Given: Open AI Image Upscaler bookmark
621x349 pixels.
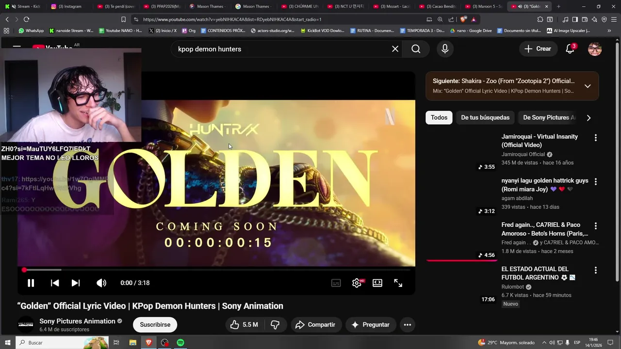Looking at the screenshot, I should click(x=568, y=31).
